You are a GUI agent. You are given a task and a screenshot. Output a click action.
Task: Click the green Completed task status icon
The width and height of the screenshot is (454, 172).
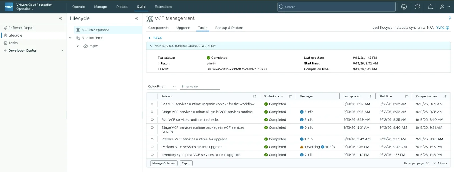click(209, 58)
